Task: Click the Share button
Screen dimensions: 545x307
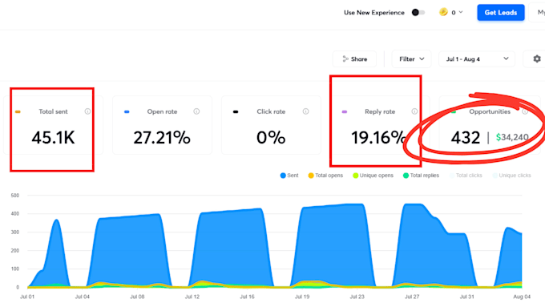Action: pyautogui.click(x=354, y=59)
